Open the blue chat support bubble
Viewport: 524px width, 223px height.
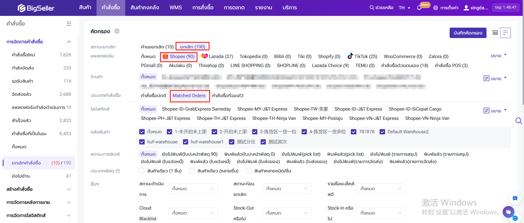tap(508, 212)
